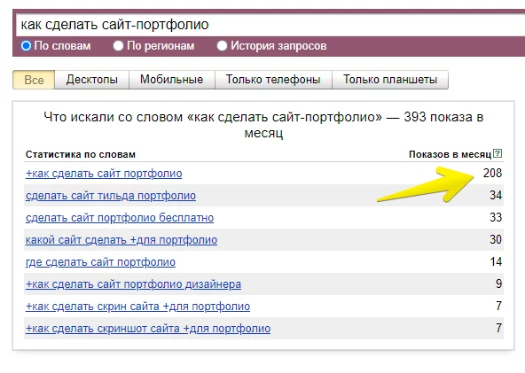525x373 pixels.
Task: Open link +как сделать сайт портфолио дизайнера
Action: tap(133, 284)
